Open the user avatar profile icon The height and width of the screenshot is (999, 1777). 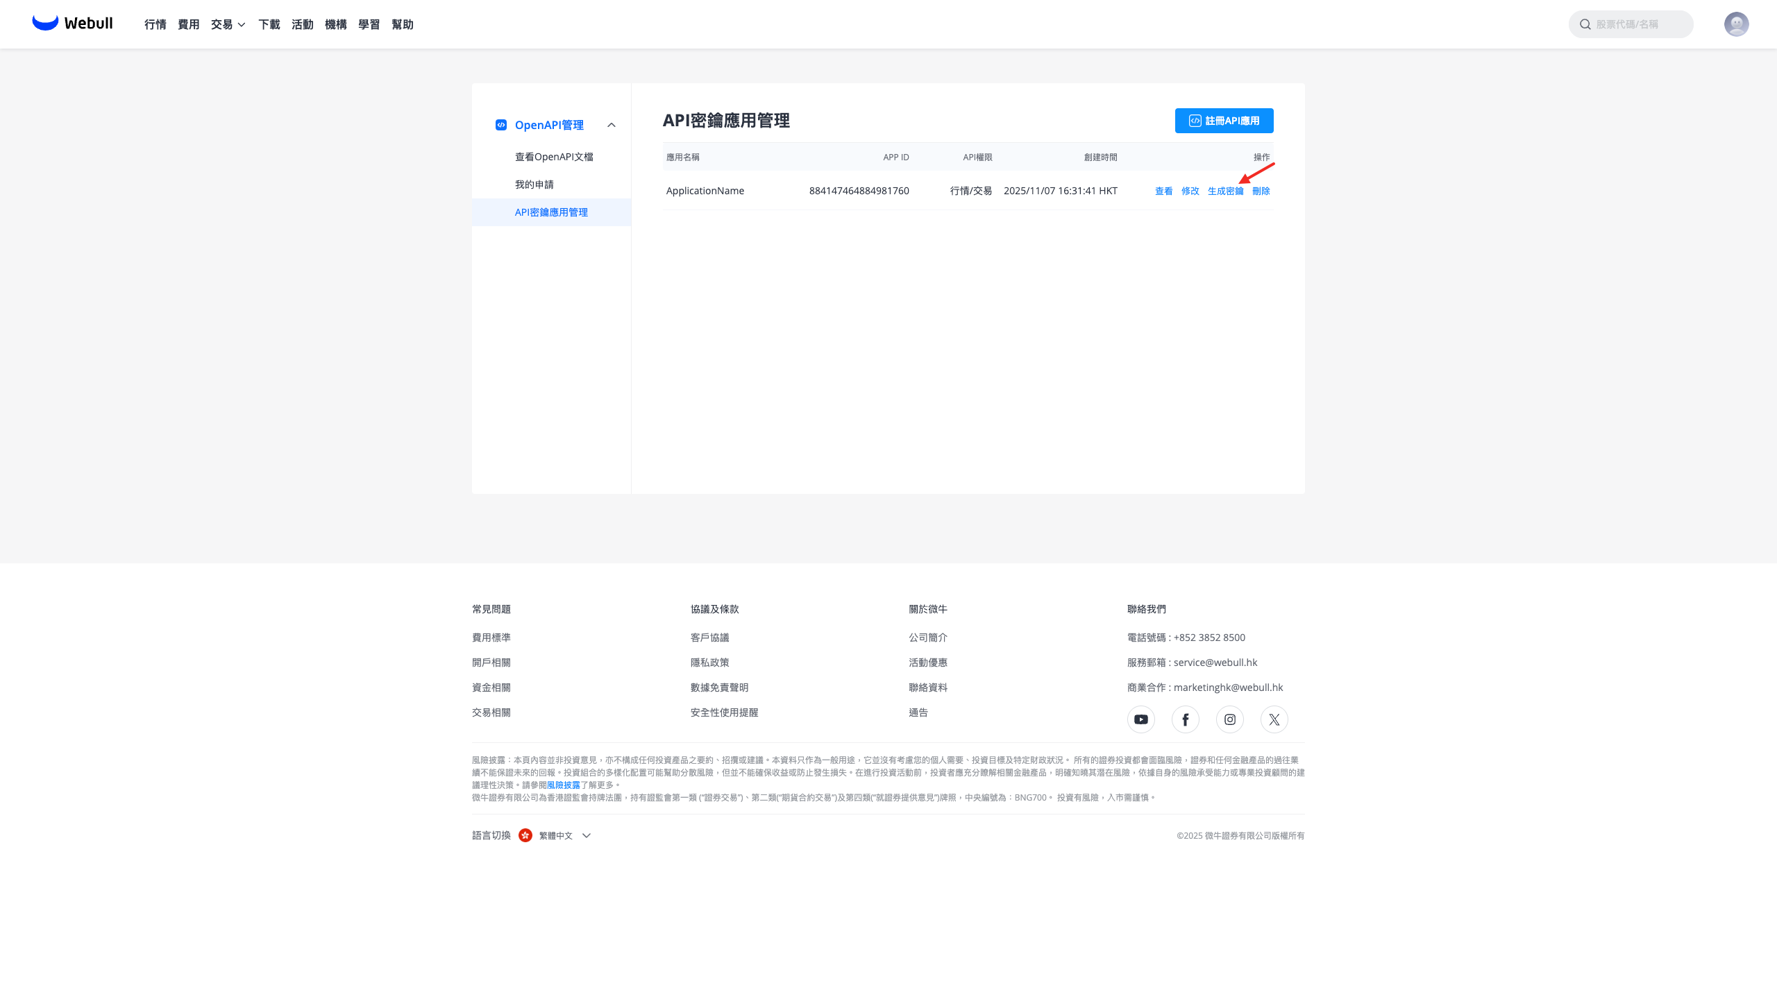coord(1736,24)
